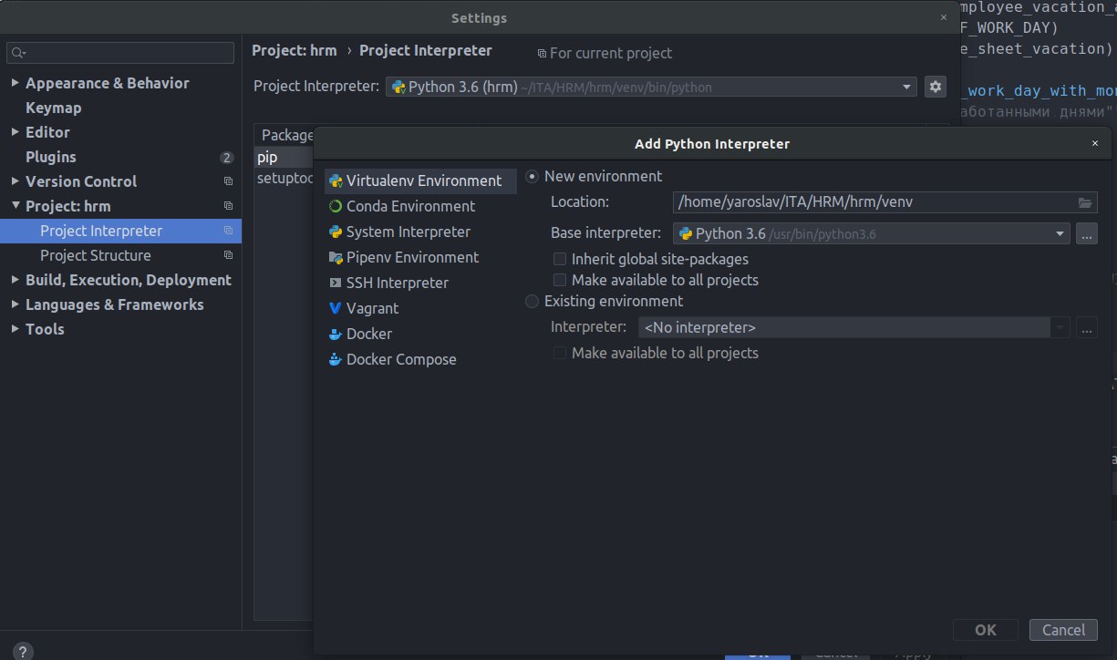The width and height of the screenshot is (1117, 660).
Task: Open the Base interpreter dropdown
Action: [1060, 233]
